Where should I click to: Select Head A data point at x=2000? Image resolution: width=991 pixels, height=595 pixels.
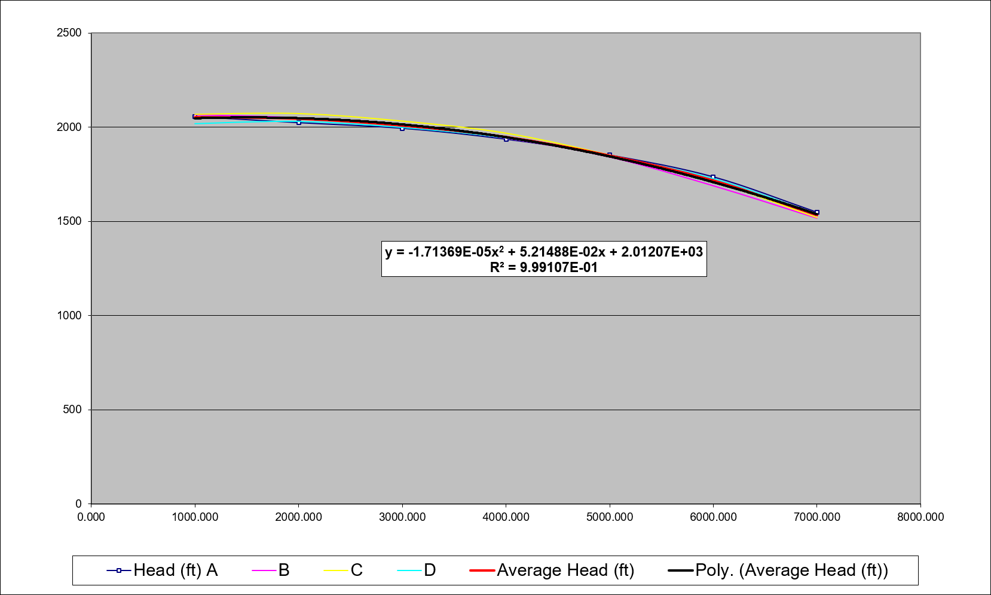coord(299,123)
